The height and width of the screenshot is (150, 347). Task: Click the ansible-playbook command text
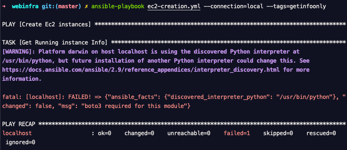point(118,7)
